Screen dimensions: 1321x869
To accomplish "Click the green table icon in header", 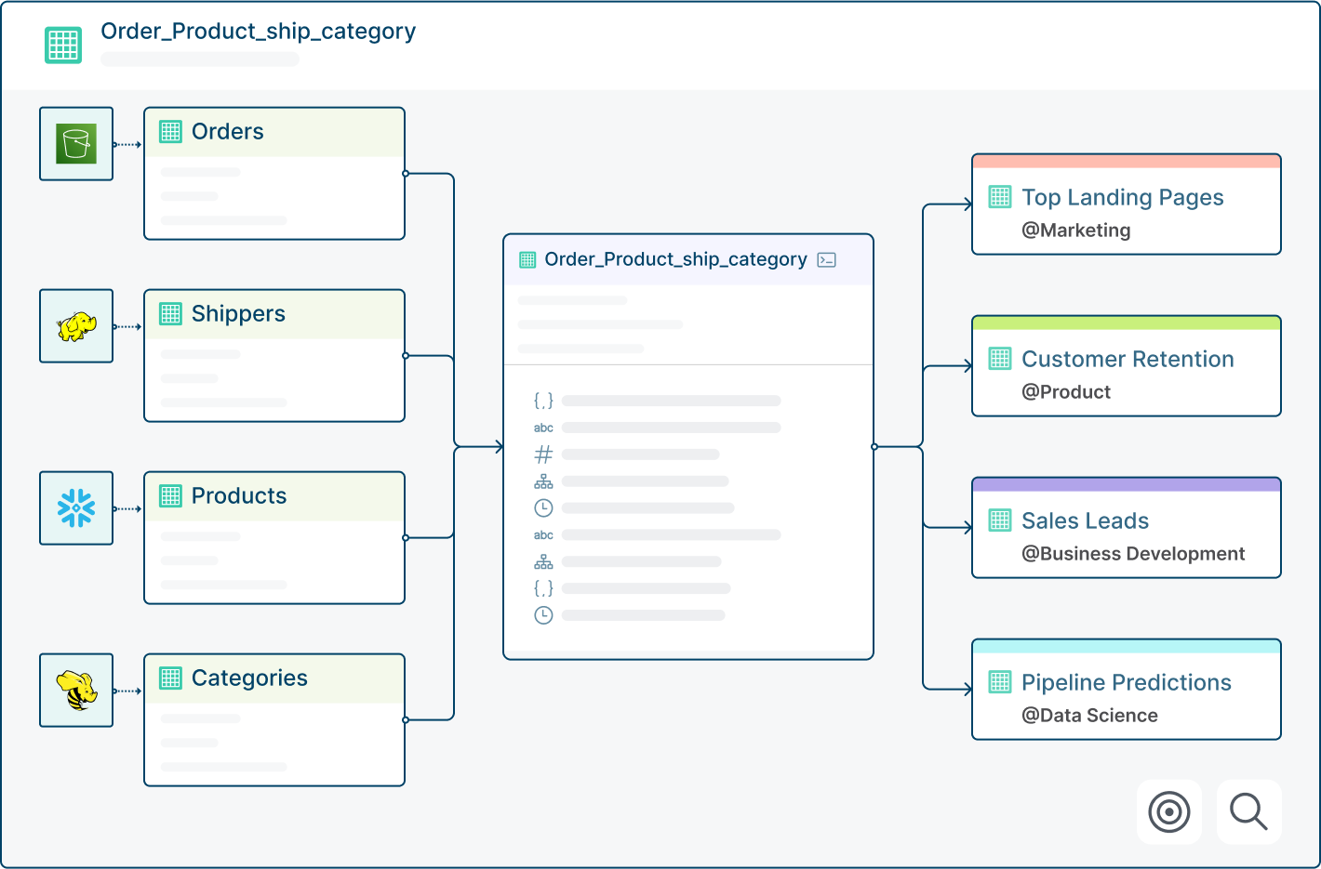I will pos(63,45).
